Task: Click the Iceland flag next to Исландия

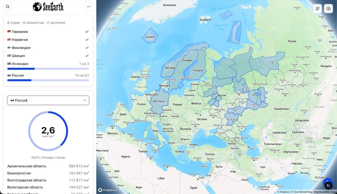Action: 9,64
